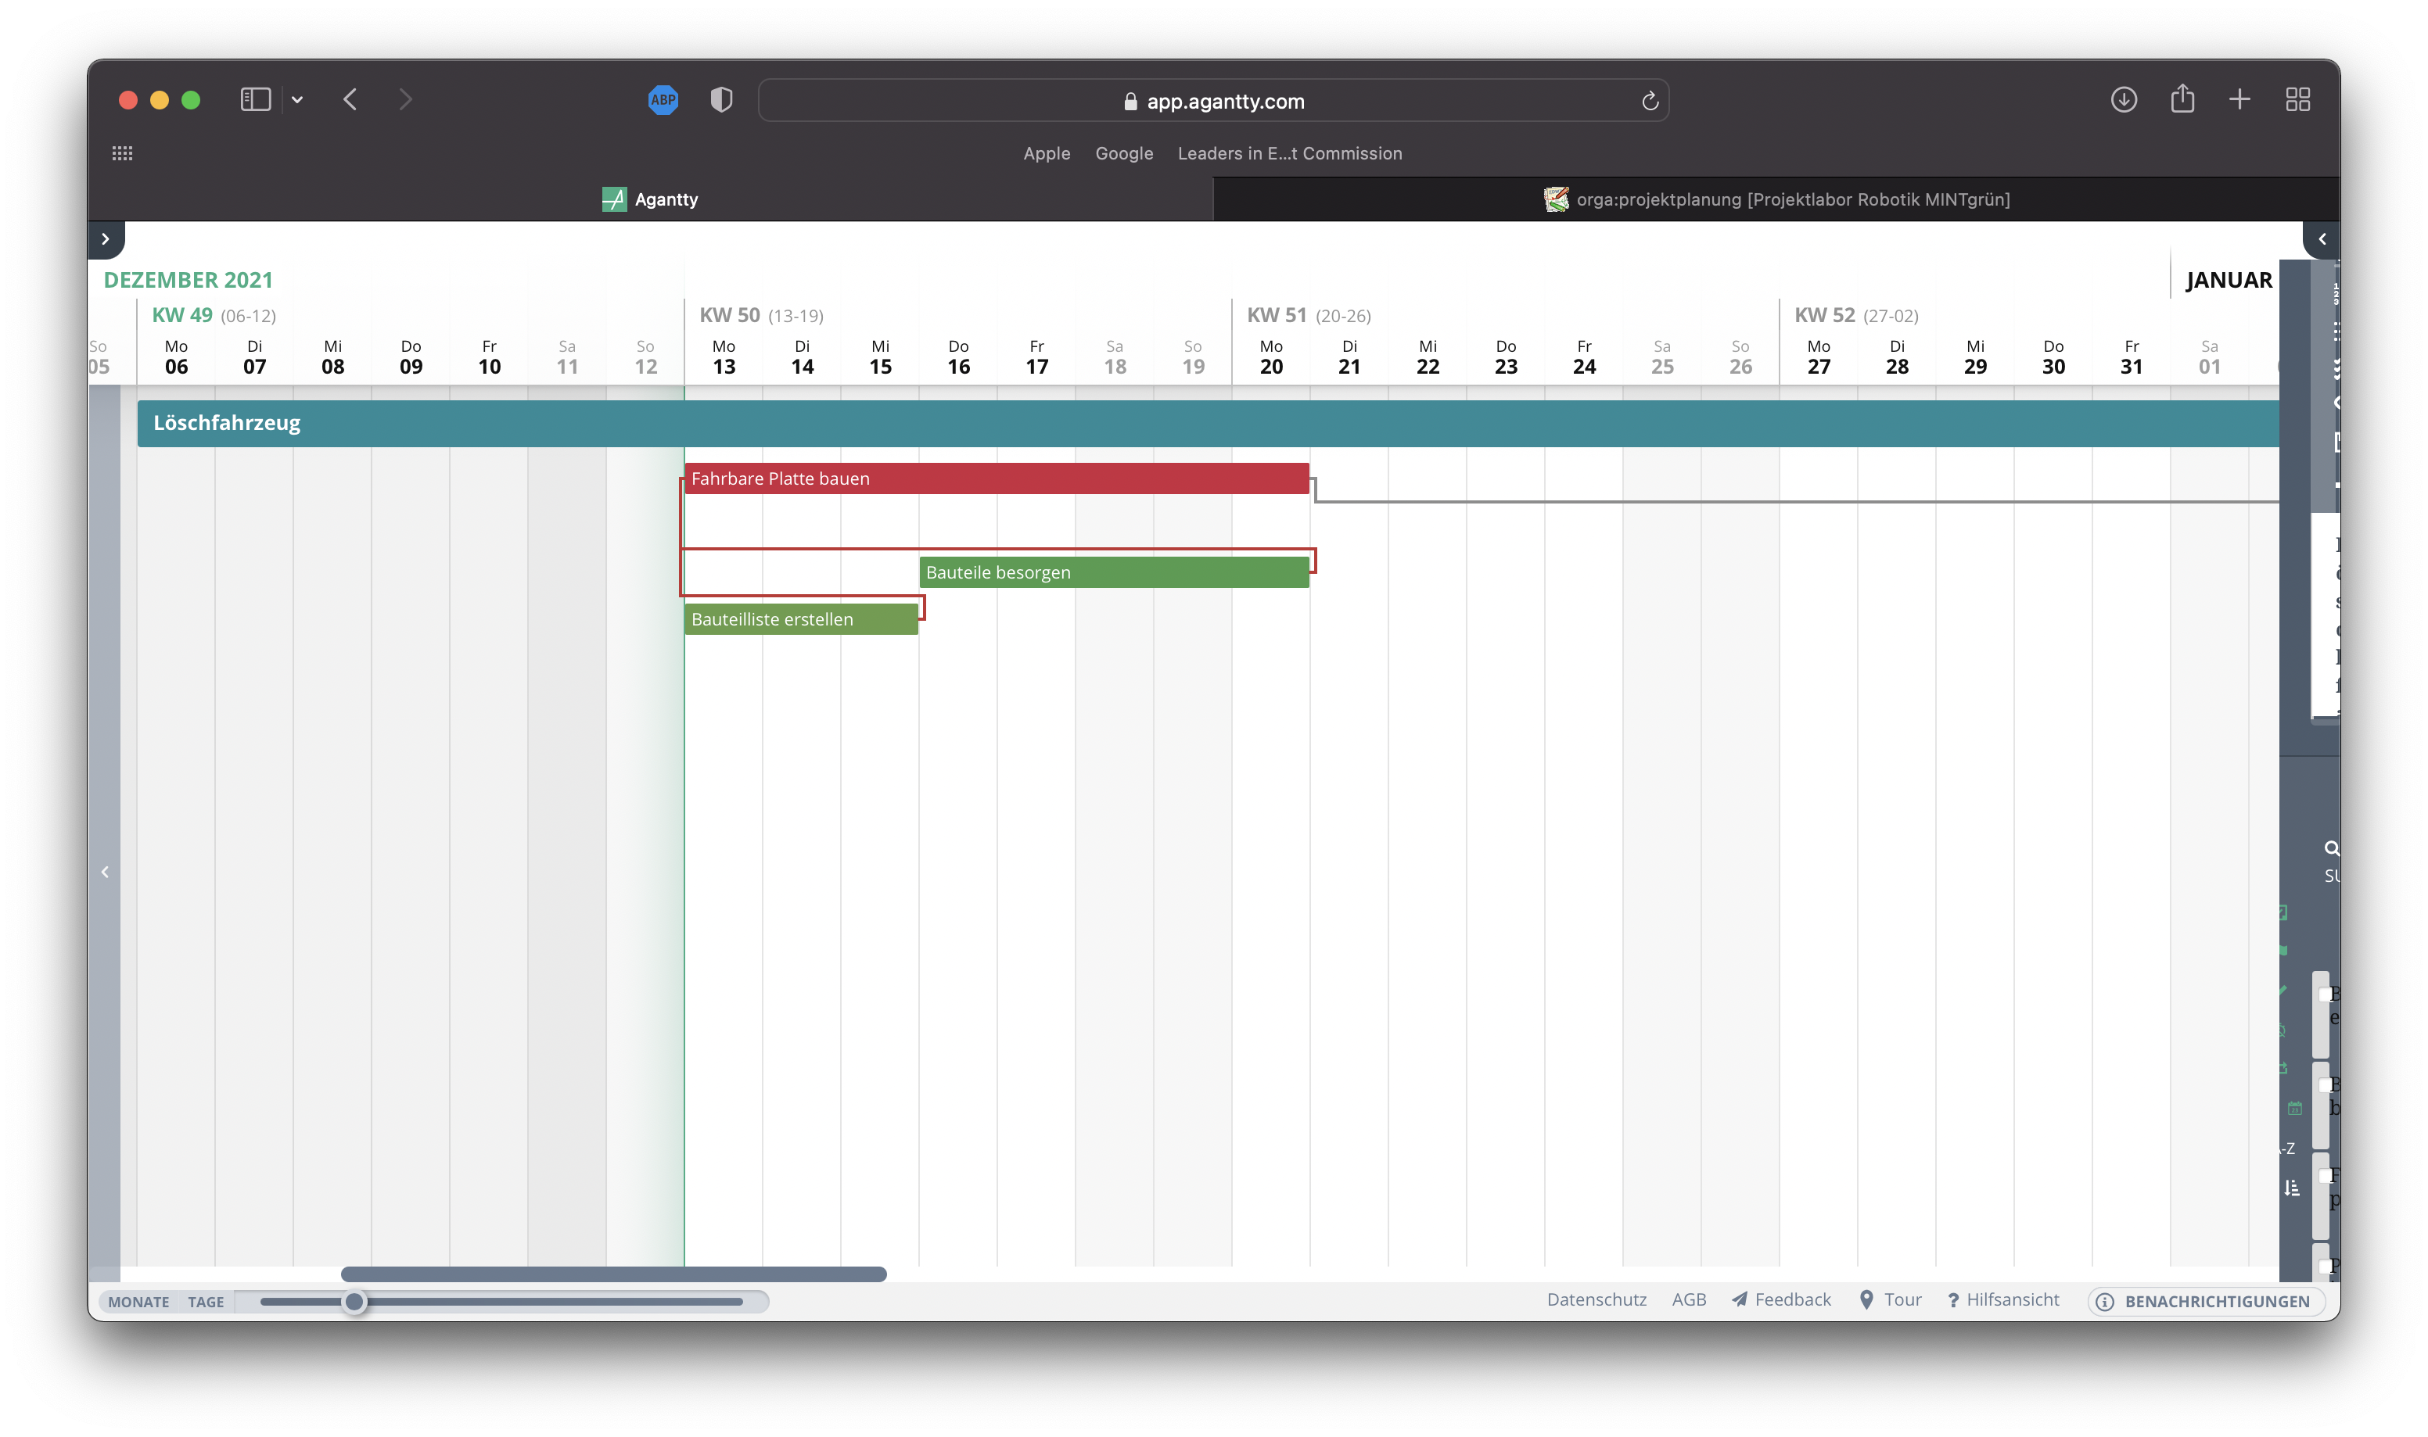Click the JANUAR month header

point(2228,280)
